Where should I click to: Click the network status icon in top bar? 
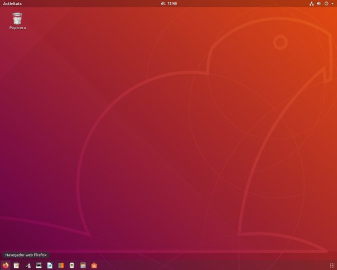point(311,3)
